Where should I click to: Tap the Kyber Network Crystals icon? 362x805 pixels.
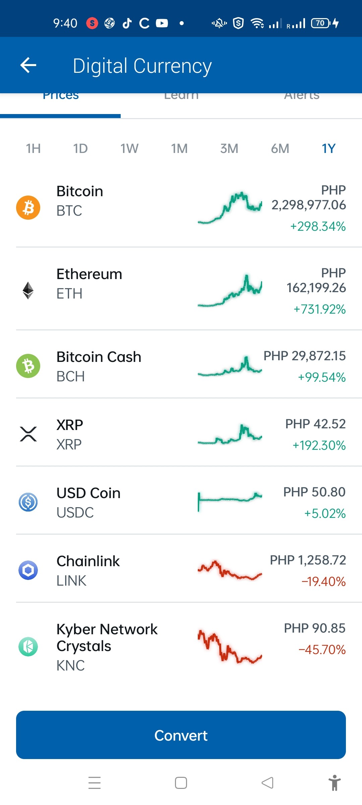click(x=28, y=647)
